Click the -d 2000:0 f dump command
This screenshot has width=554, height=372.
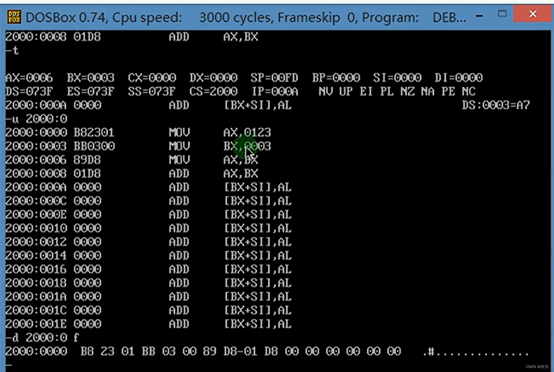42,337
